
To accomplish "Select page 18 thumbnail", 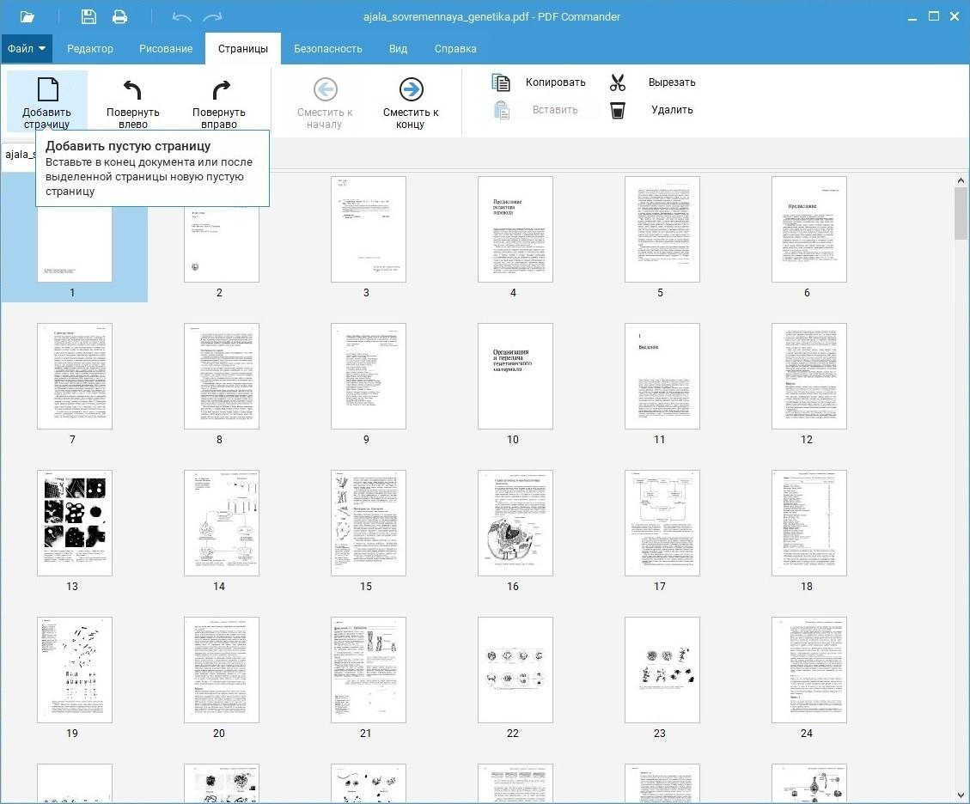I will coord(809,522).
